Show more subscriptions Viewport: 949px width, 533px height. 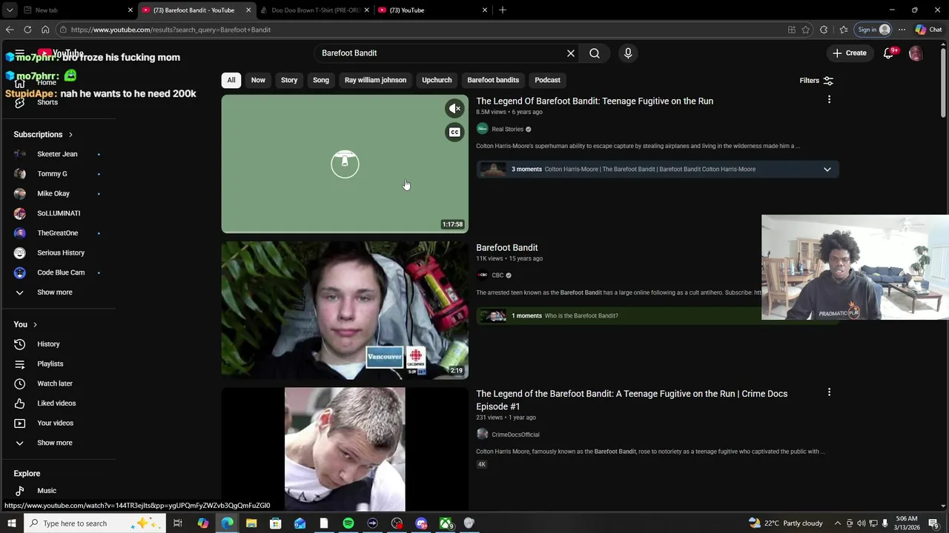coord(55,292)
